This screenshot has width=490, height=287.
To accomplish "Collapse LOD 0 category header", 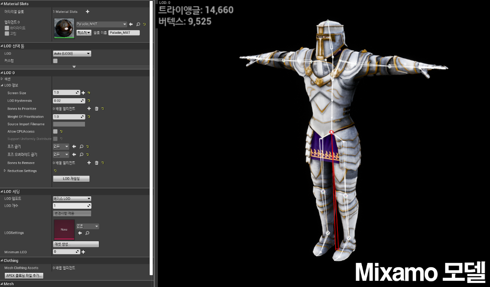I will 2,73.
